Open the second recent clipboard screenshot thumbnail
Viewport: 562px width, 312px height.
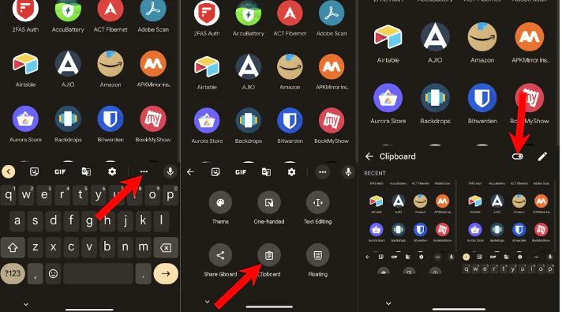(508, 227)
